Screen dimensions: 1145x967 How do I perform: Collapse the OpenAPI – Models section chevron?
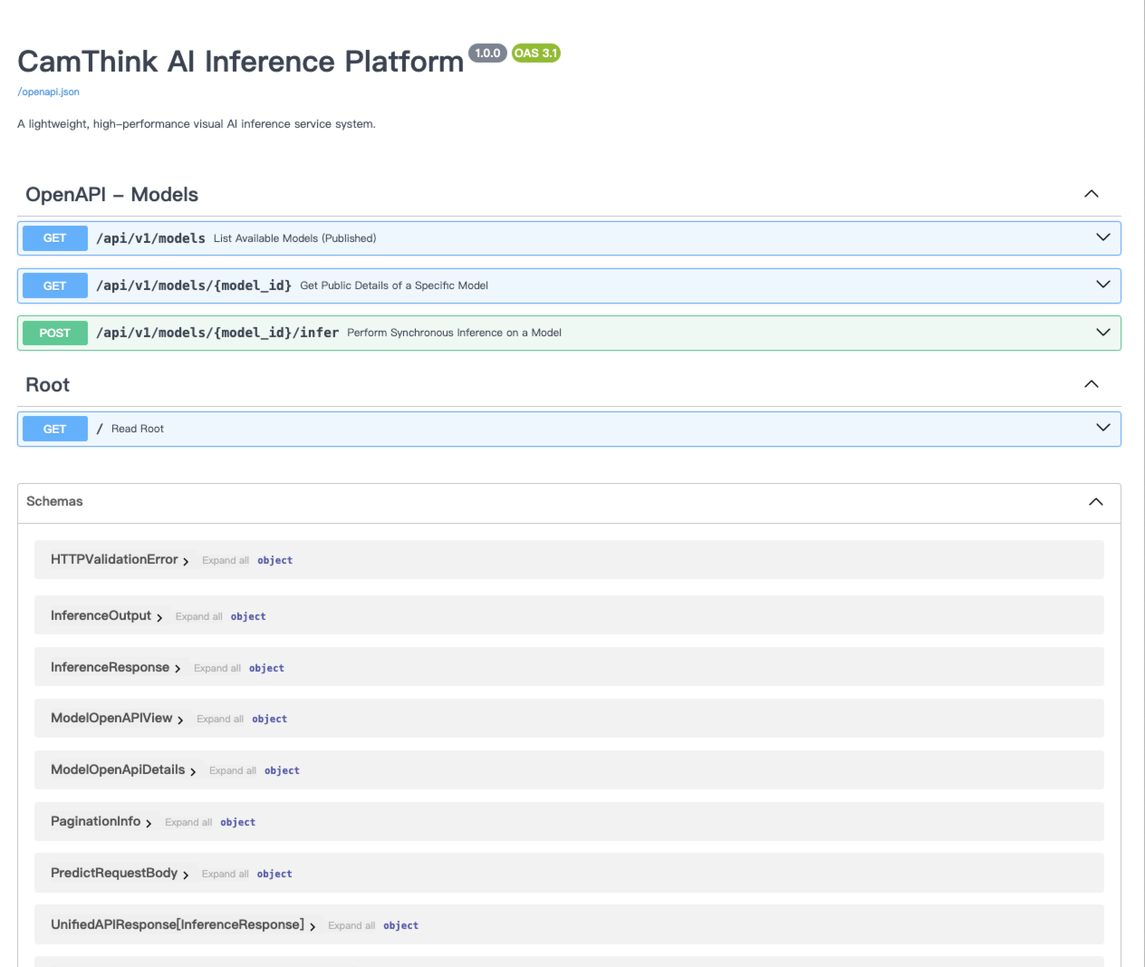click(1091, 194)
